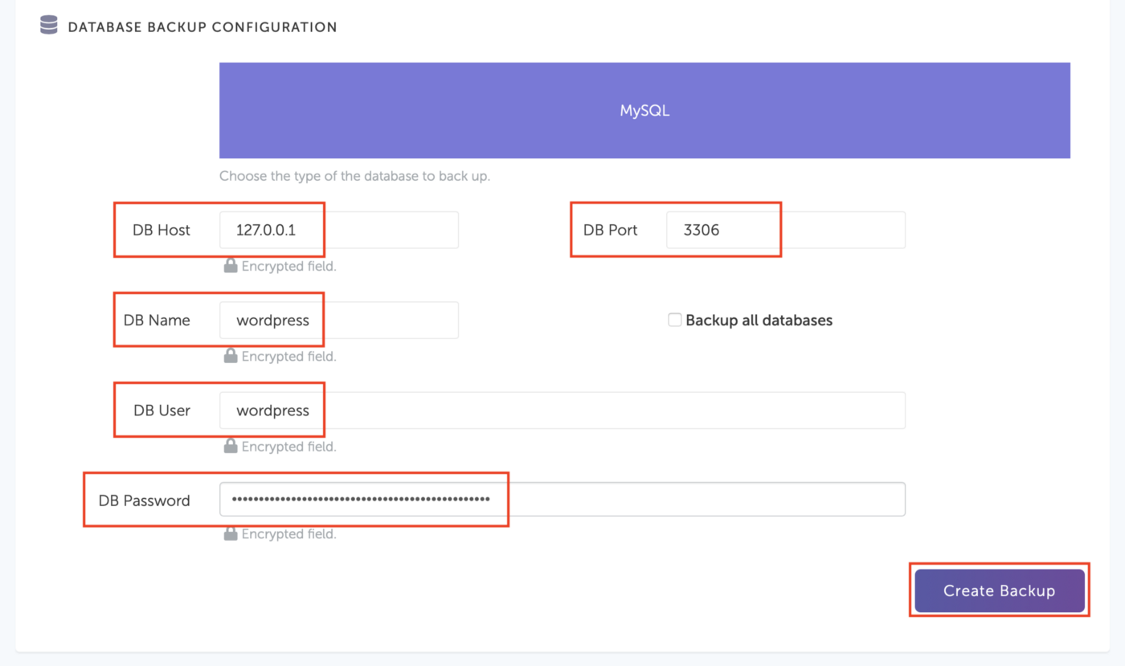Click the 'Choose the type of the database' hint
1125x666 pixels.
[x=354, y=176]
